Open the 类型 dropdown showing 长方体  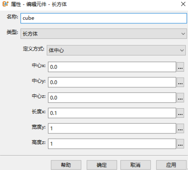104,34
